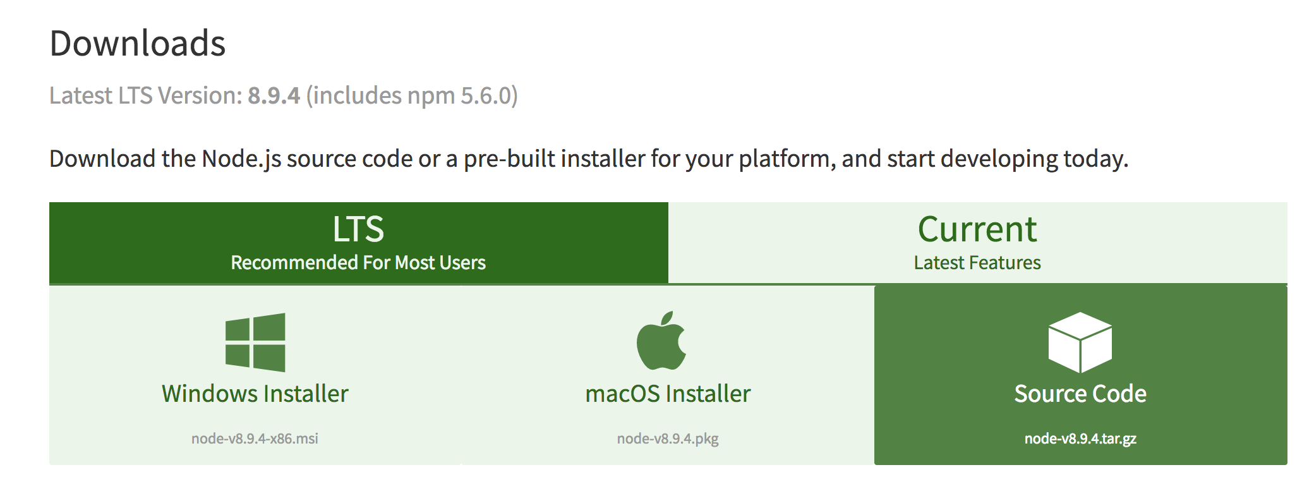Screen dimensions: 1314x484
Task: Open the Windows Installer link text
Action: 255,394
